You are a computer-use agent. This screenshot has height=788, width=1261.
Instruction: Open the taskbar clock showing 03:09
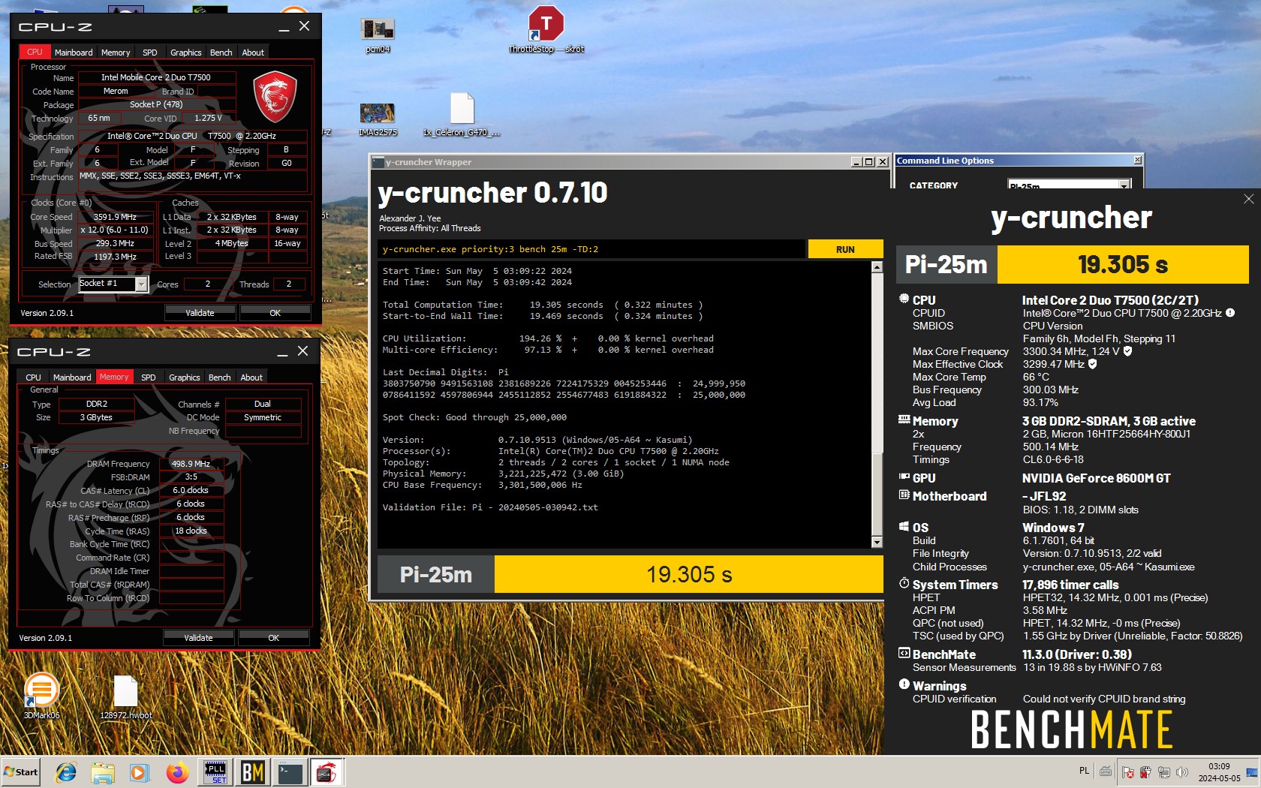1219,772
